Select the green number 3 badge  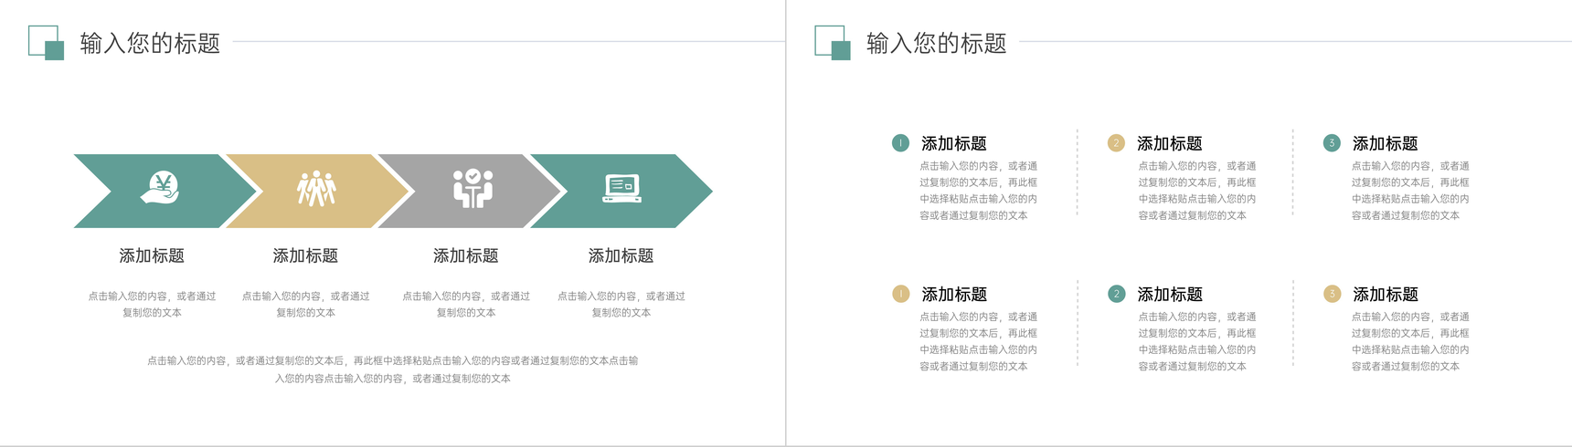(1332, 142)
